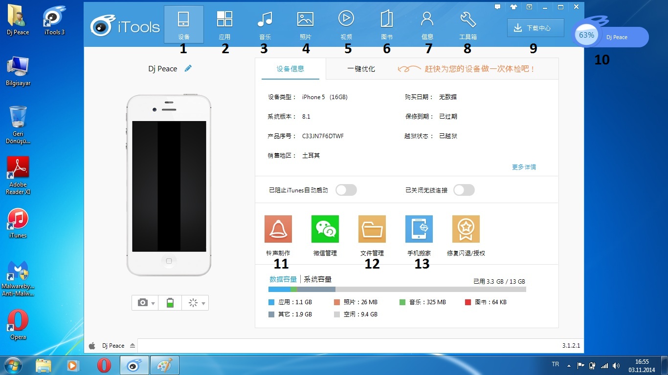Click the iTunes desktop shortcut
The width and height of the screenshot is (668, 375).
pyautogui.click(x=18, y=224)
